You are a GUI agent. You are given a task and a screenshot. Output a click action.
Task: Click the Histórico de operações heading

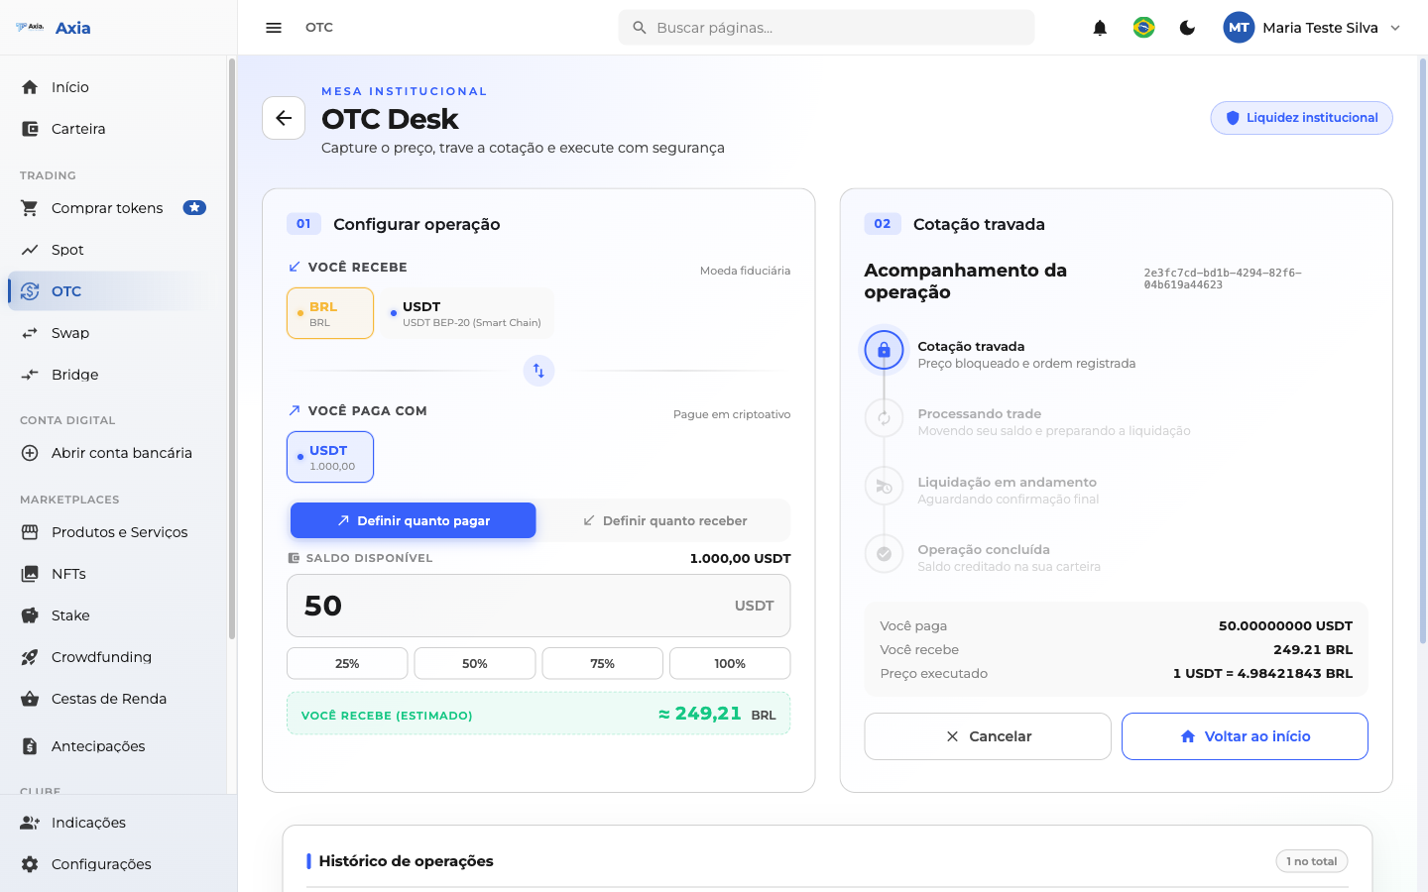click(406, 861)
